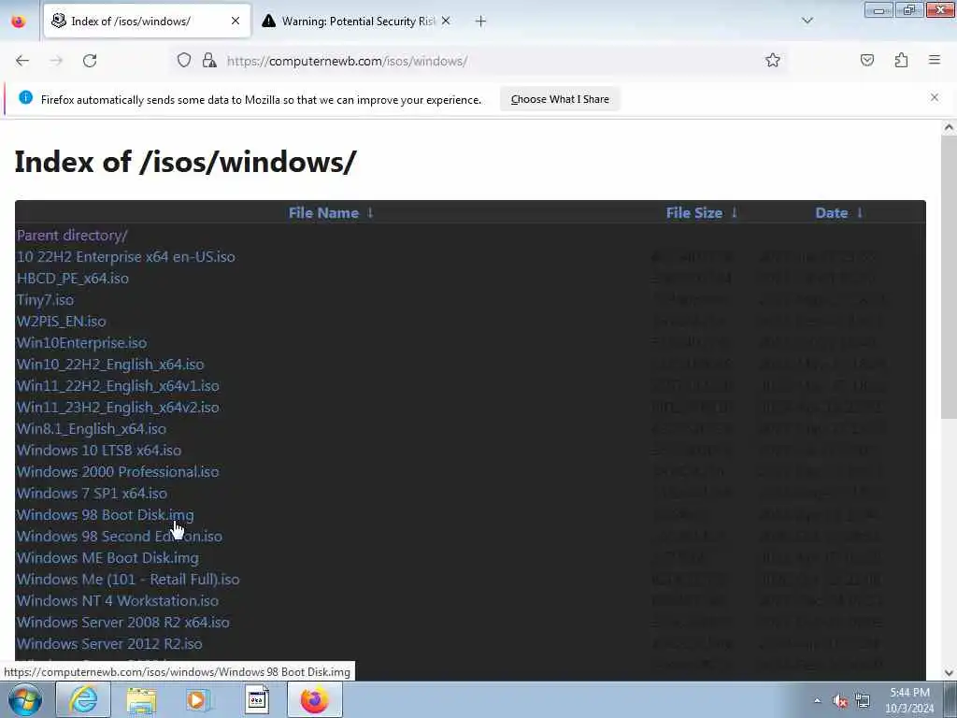
Task: Click Windows ME Boot Disk.img
Action: (x=107, y=557)
